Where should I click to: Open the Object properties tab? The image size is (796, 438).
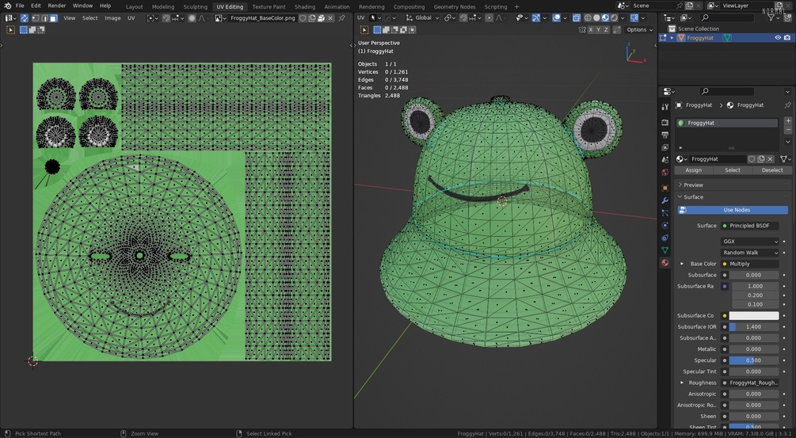(x=665, y=188)
